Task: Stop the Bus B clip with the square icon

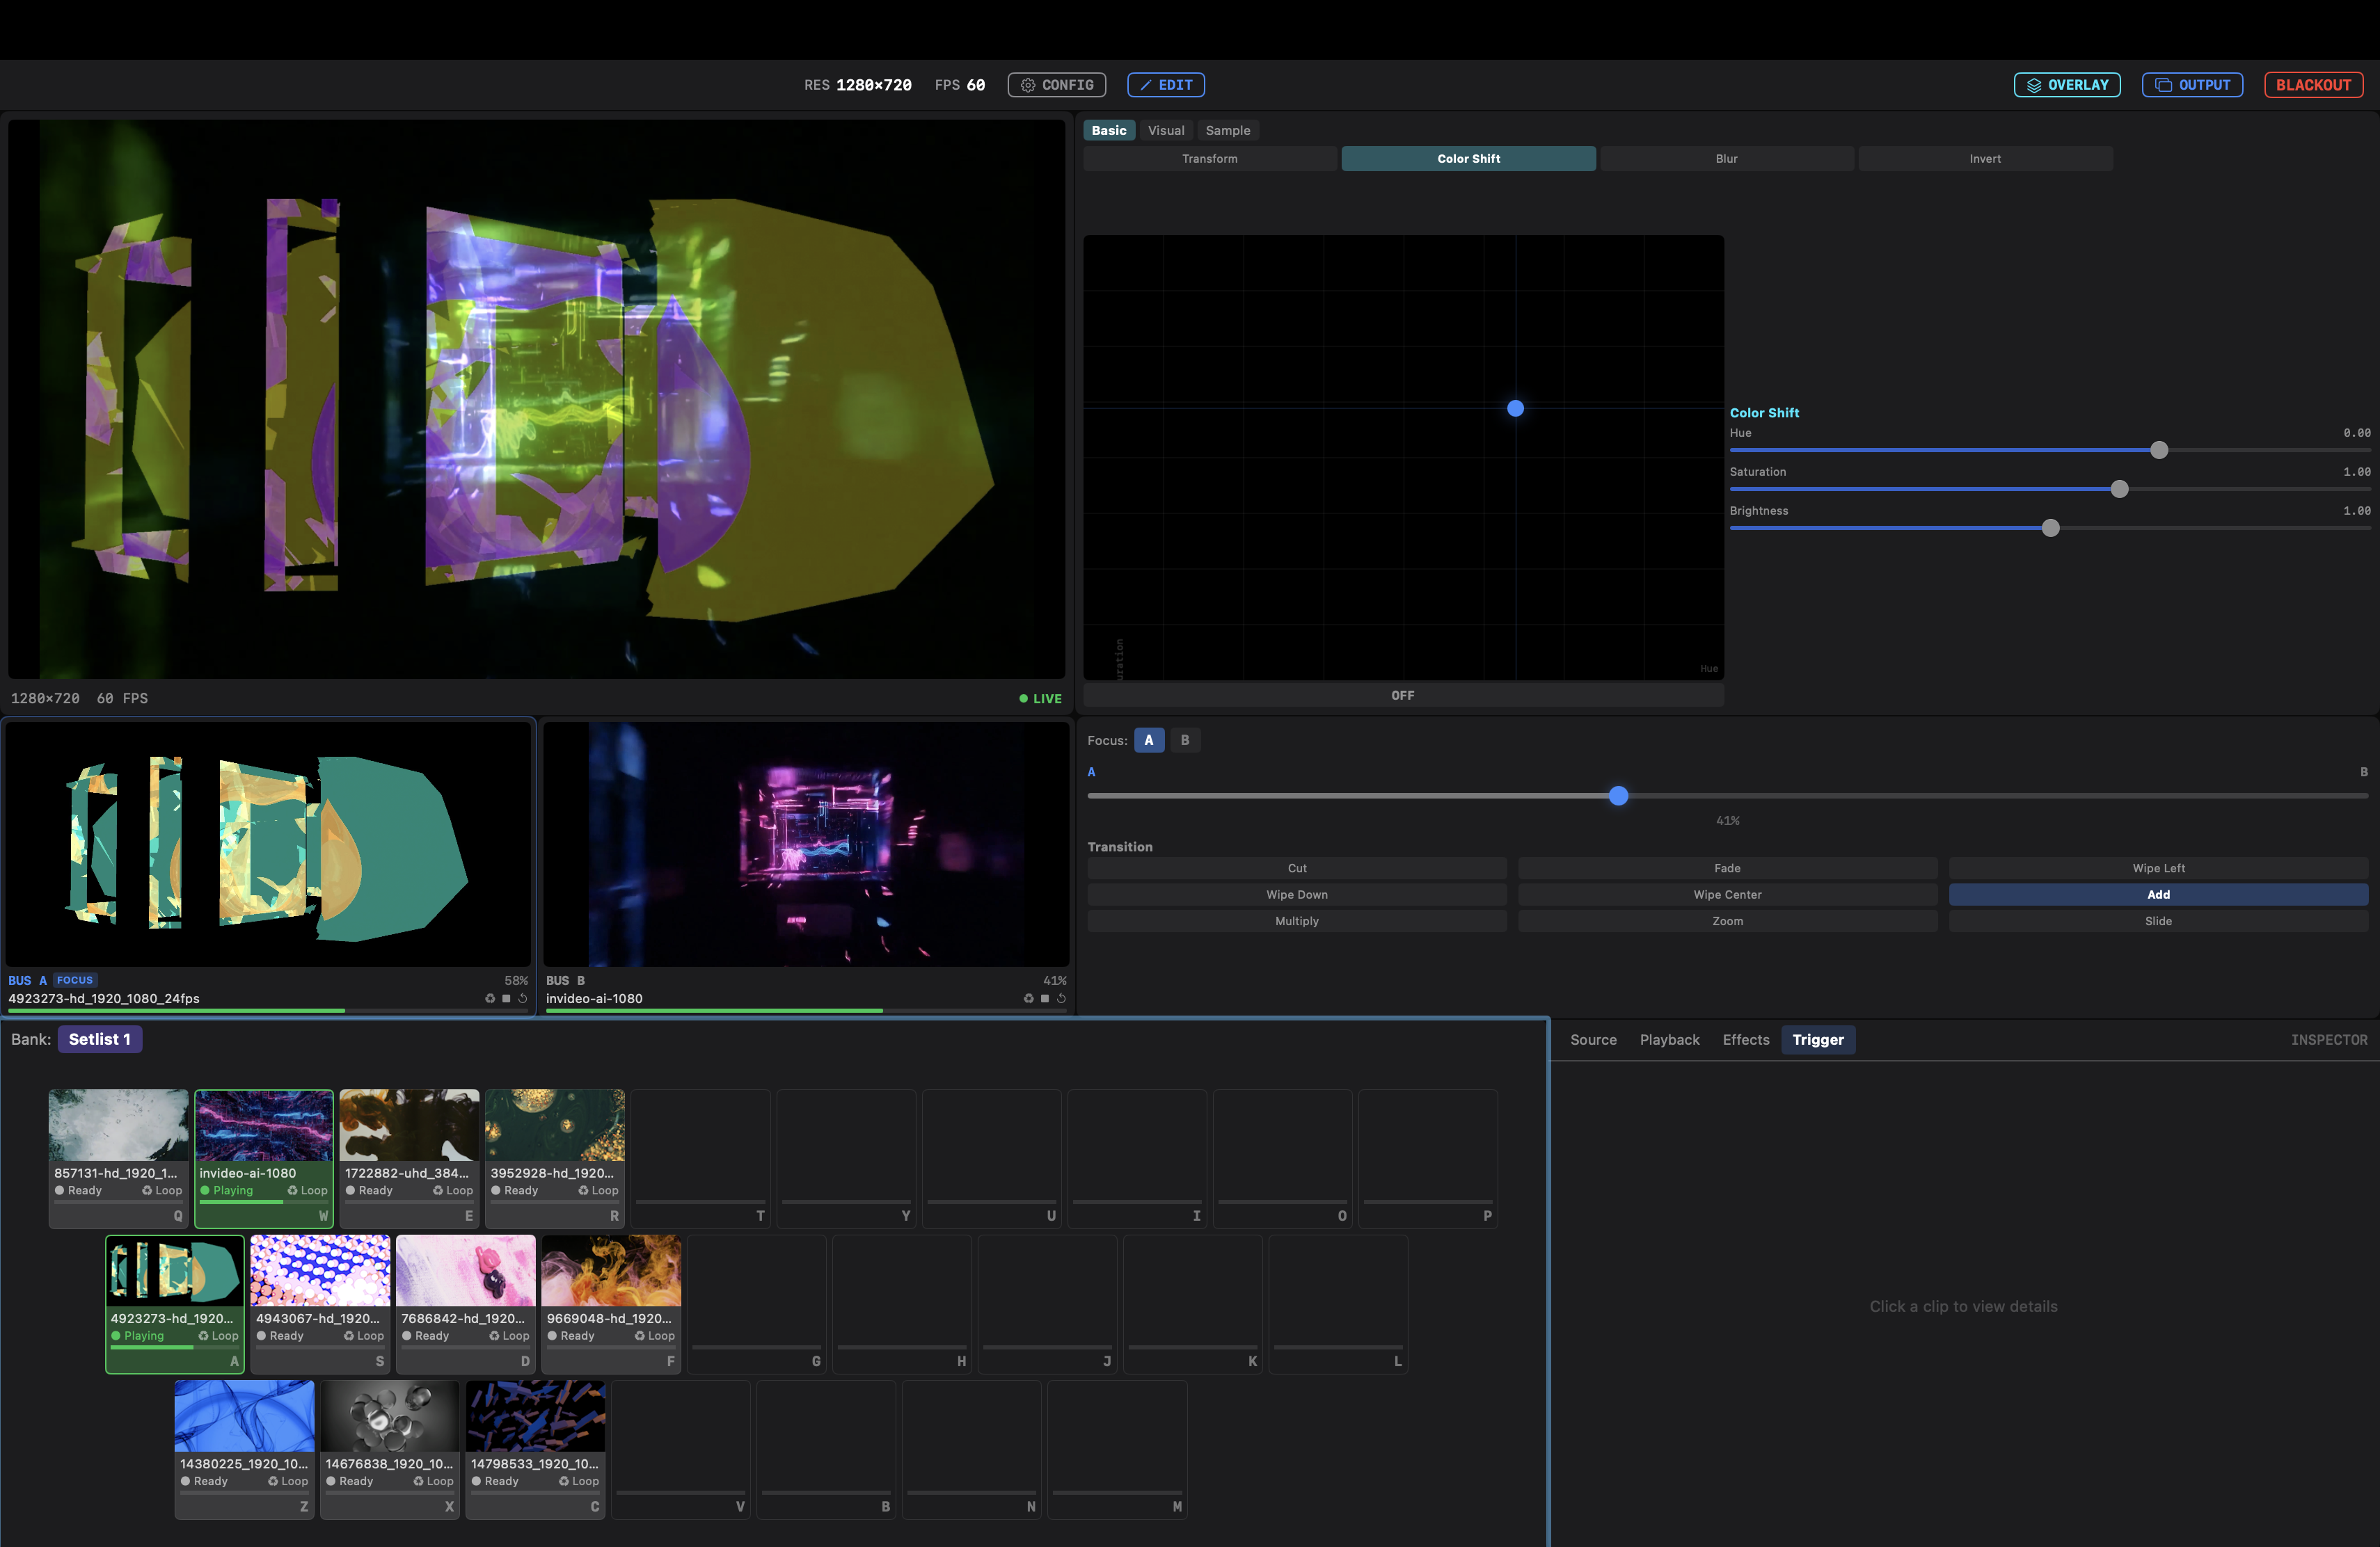Action: [1044, 998]
